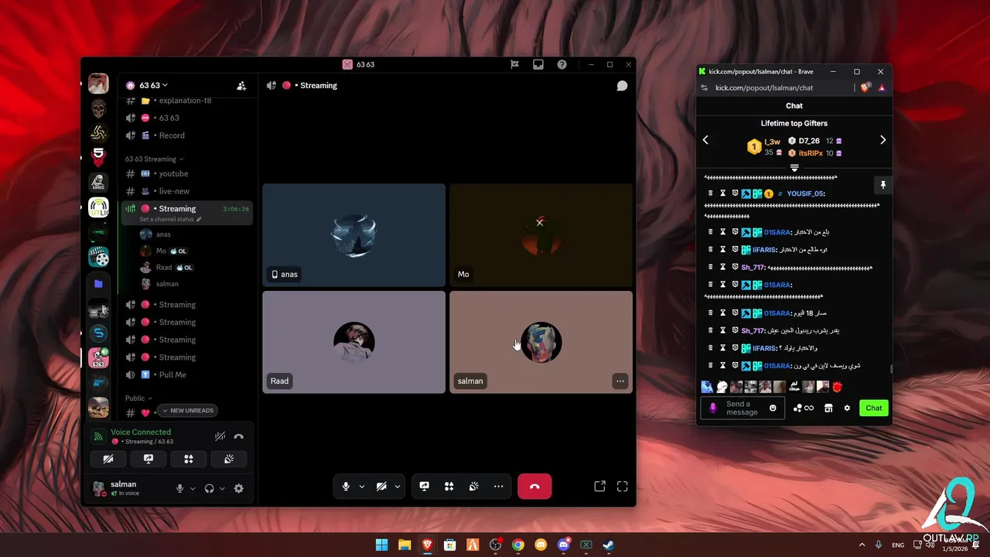Open Windows Start menu
990x557 pixels.
pos(381,545)
